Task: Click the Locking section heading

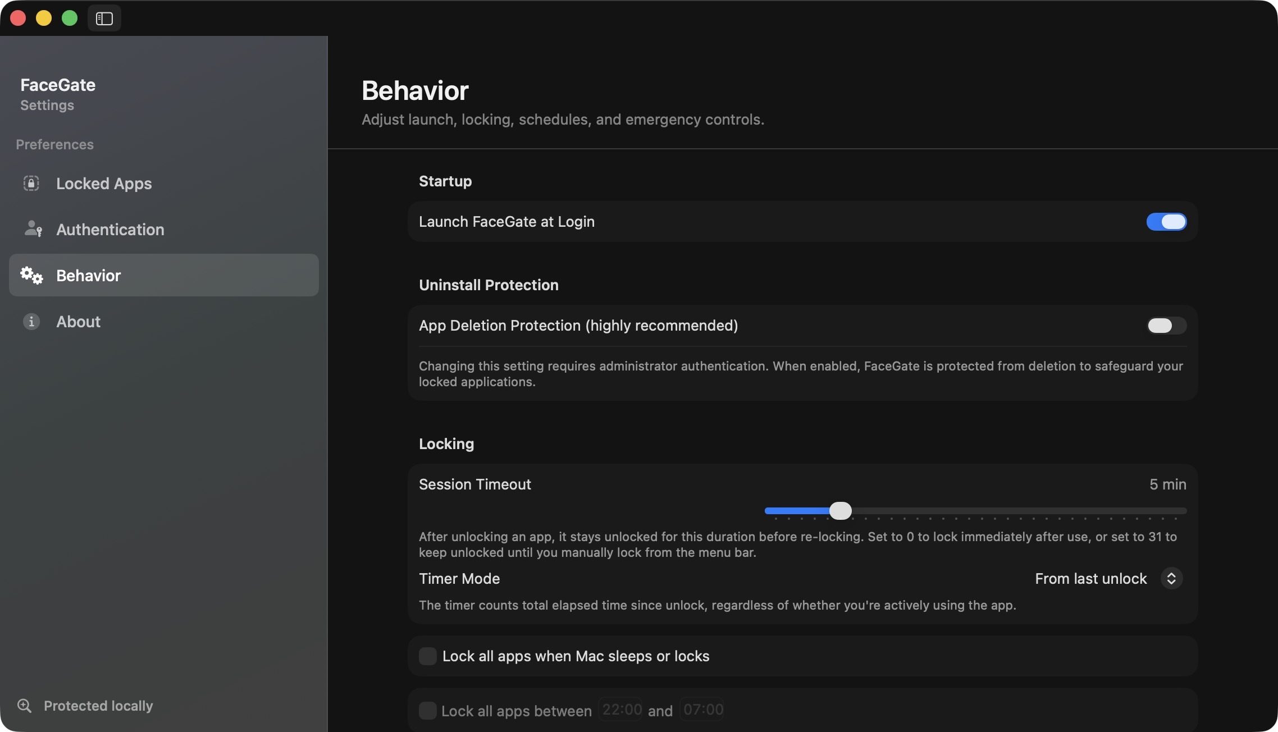Action: click(446, 443)
